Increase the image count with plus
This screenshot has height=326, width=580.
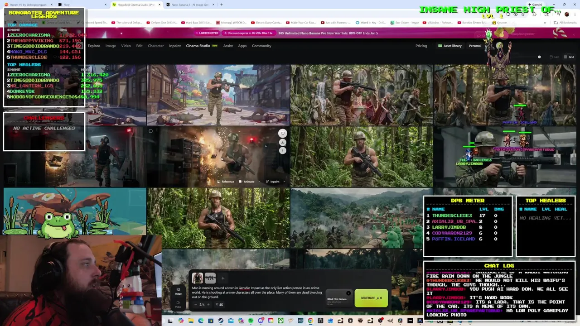[208, 304]
